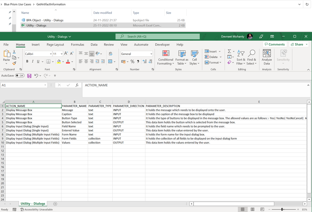Open the Comments pane button
312x212 pixels.
(x=275, y=45)
